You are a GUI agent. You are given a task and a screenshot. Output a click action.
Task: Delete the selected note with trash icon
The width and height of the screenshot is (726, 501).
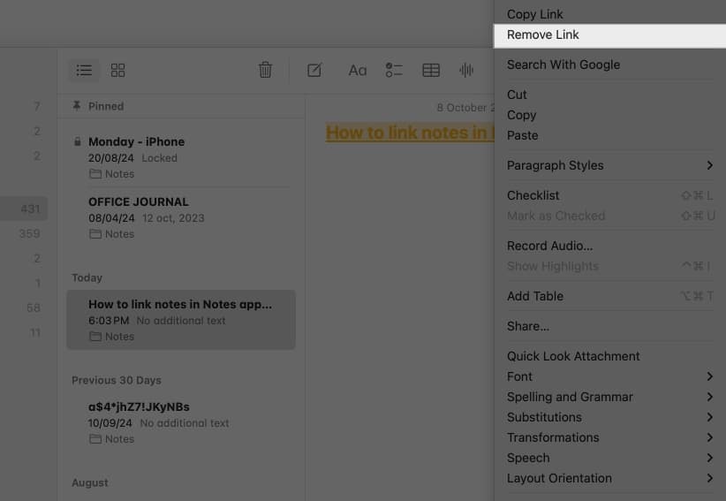[265, 70]
